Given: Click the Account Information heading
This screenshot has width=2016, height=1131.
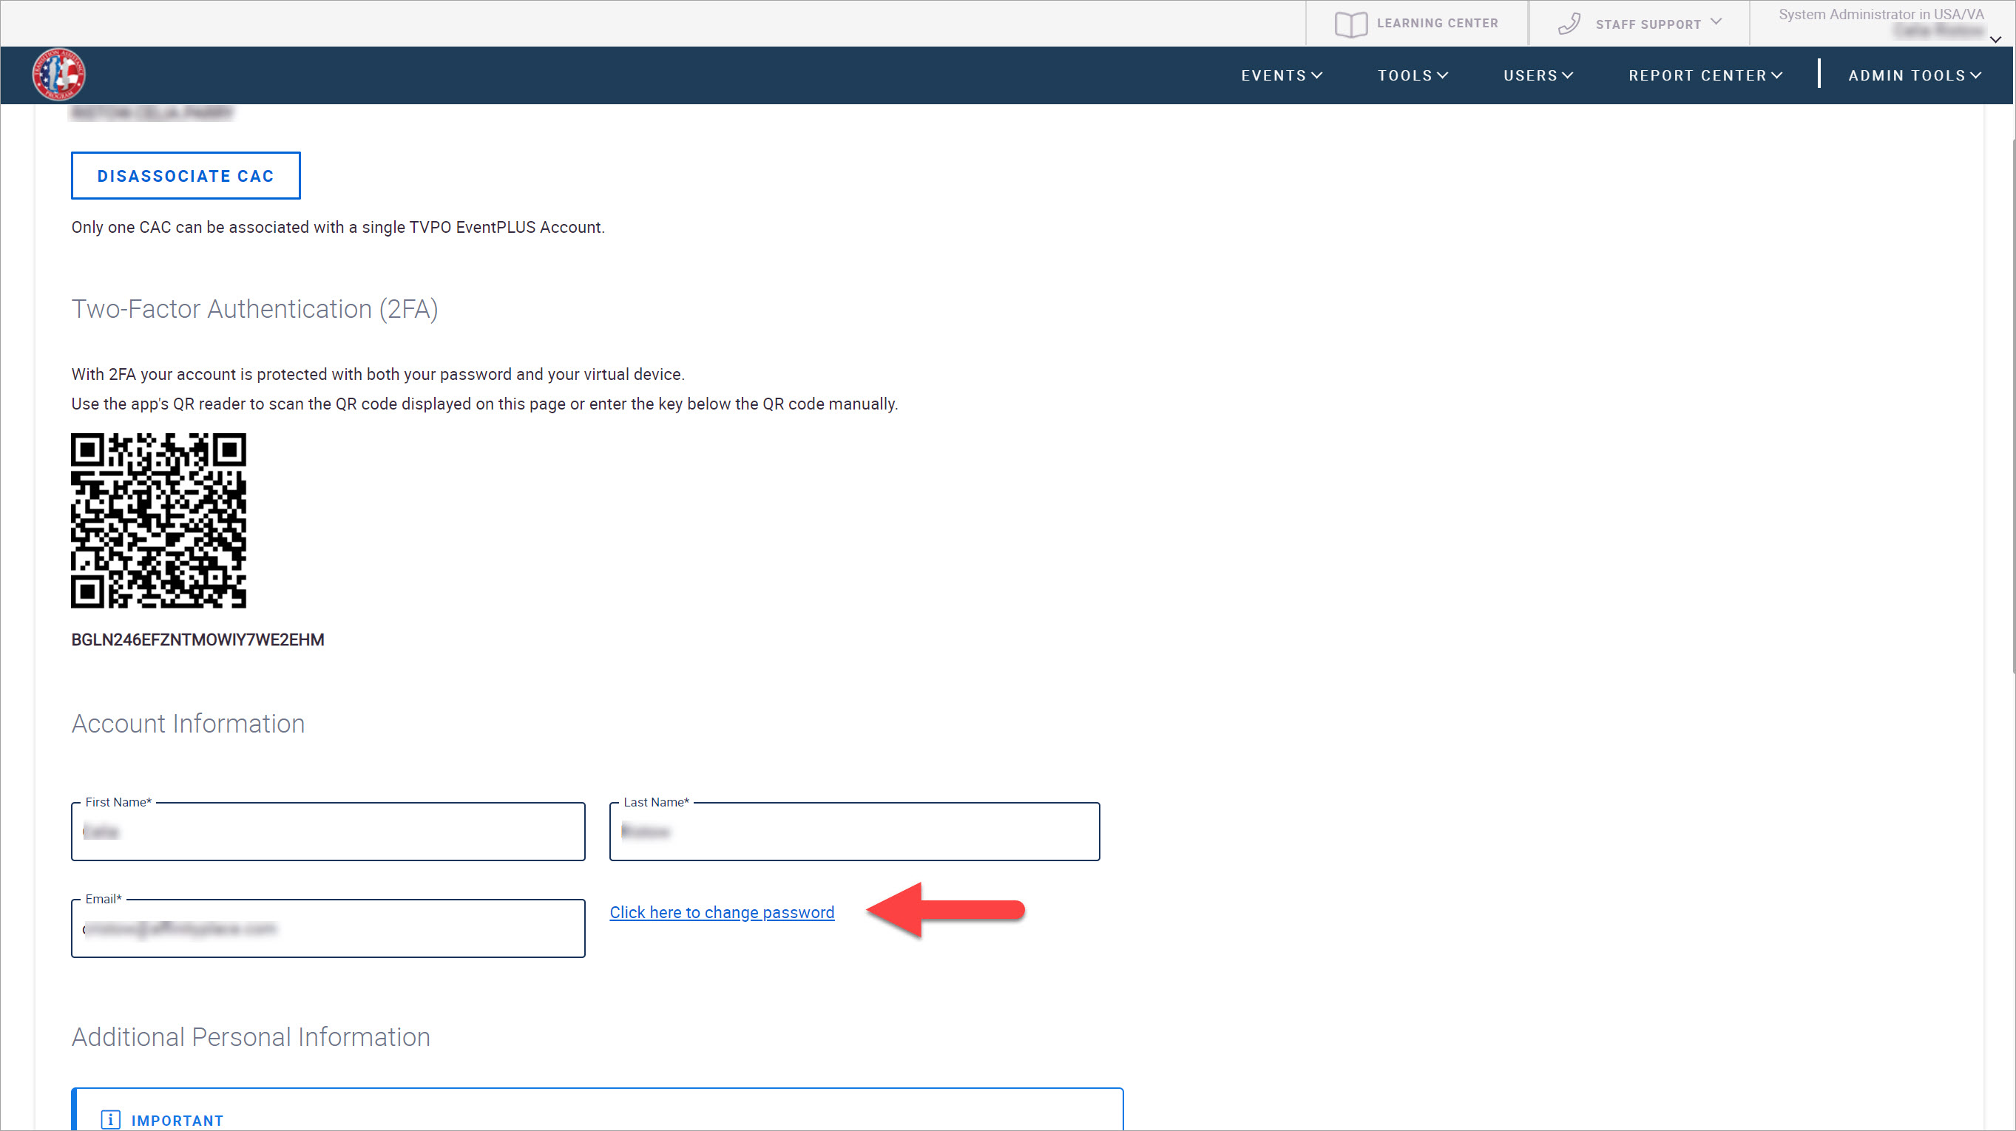Looking at the screenshot, I should point(189,724).
